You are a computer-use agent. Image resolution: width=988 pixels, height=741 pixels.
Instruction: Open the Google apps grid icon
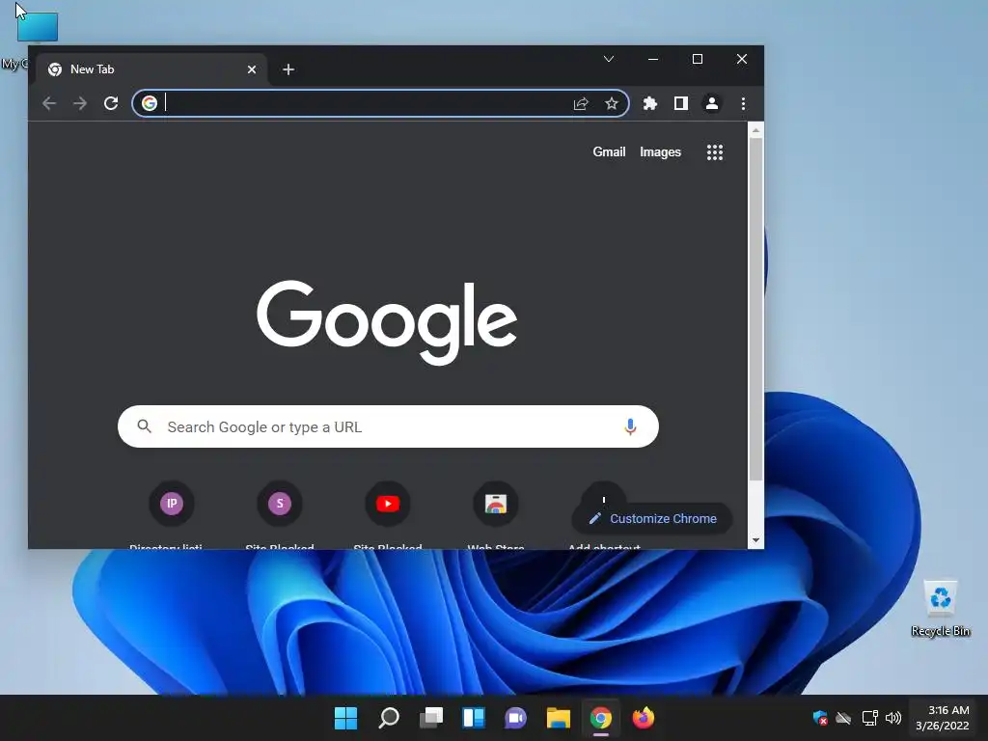click(x=715, y=151)
